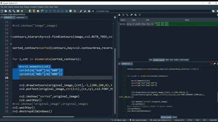This screenshot has height=122, width=218.
Task: Toggle fullscreen mode icon
Action: click(75, 11)
